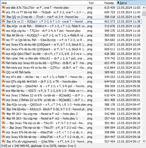This screenshot has height=148, width=146.
Task: Click the icon of 'srp QTs utg-bb' file
Action: 4,81
